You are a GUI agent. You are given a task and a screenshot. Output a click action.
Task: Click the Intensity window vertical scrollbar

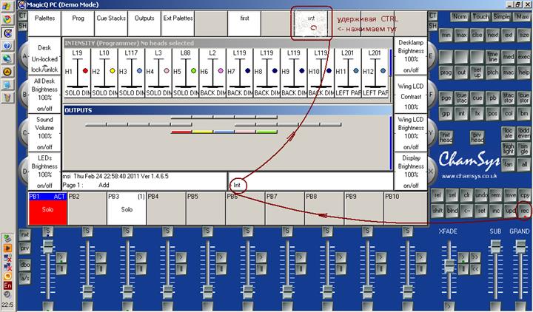coord(391,62)
